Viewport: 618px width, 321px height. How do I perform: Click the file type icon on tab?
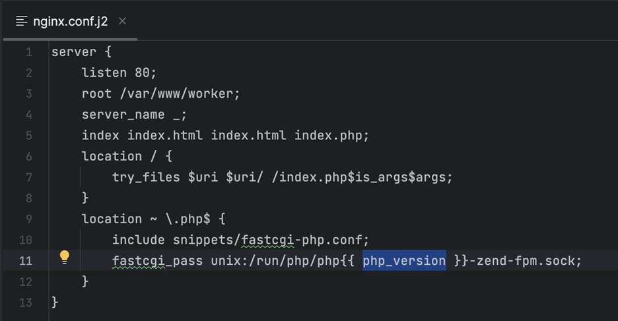tap(22, 21)
